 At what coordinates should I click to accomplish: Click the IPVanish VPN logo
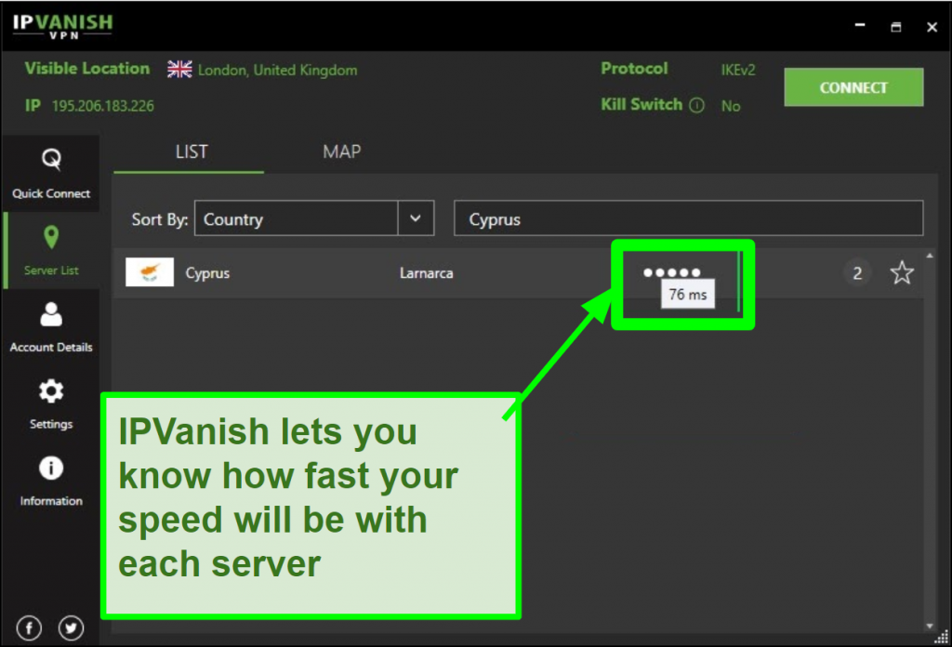62,26
